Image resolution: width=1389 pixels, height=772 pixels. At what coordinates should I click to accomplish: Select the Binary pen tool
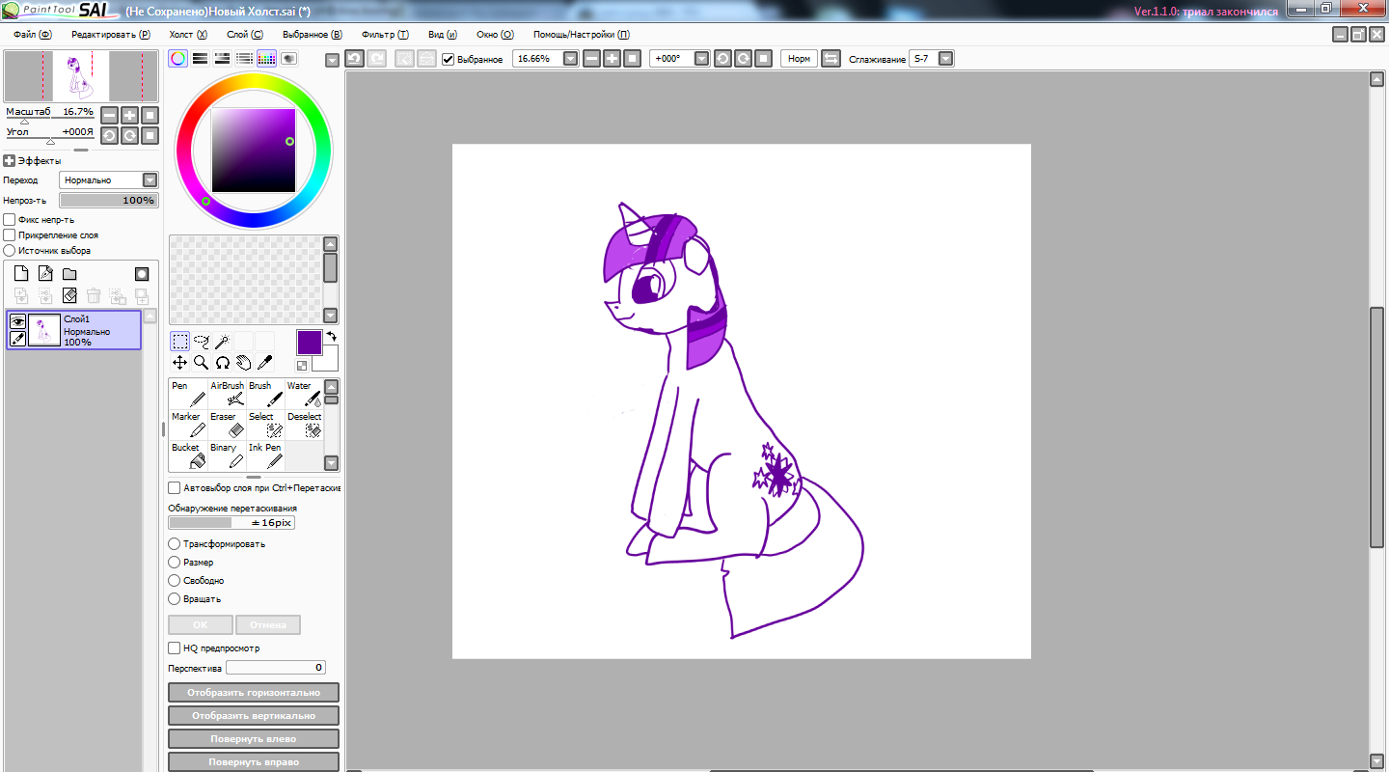pyautogui.click(x=227, y=455)
